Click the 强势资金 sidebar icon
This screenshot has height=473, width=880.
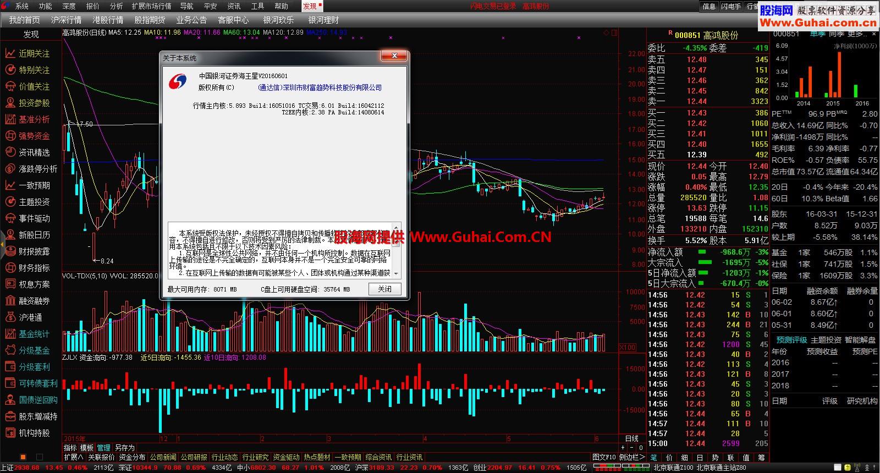(10, 136)
